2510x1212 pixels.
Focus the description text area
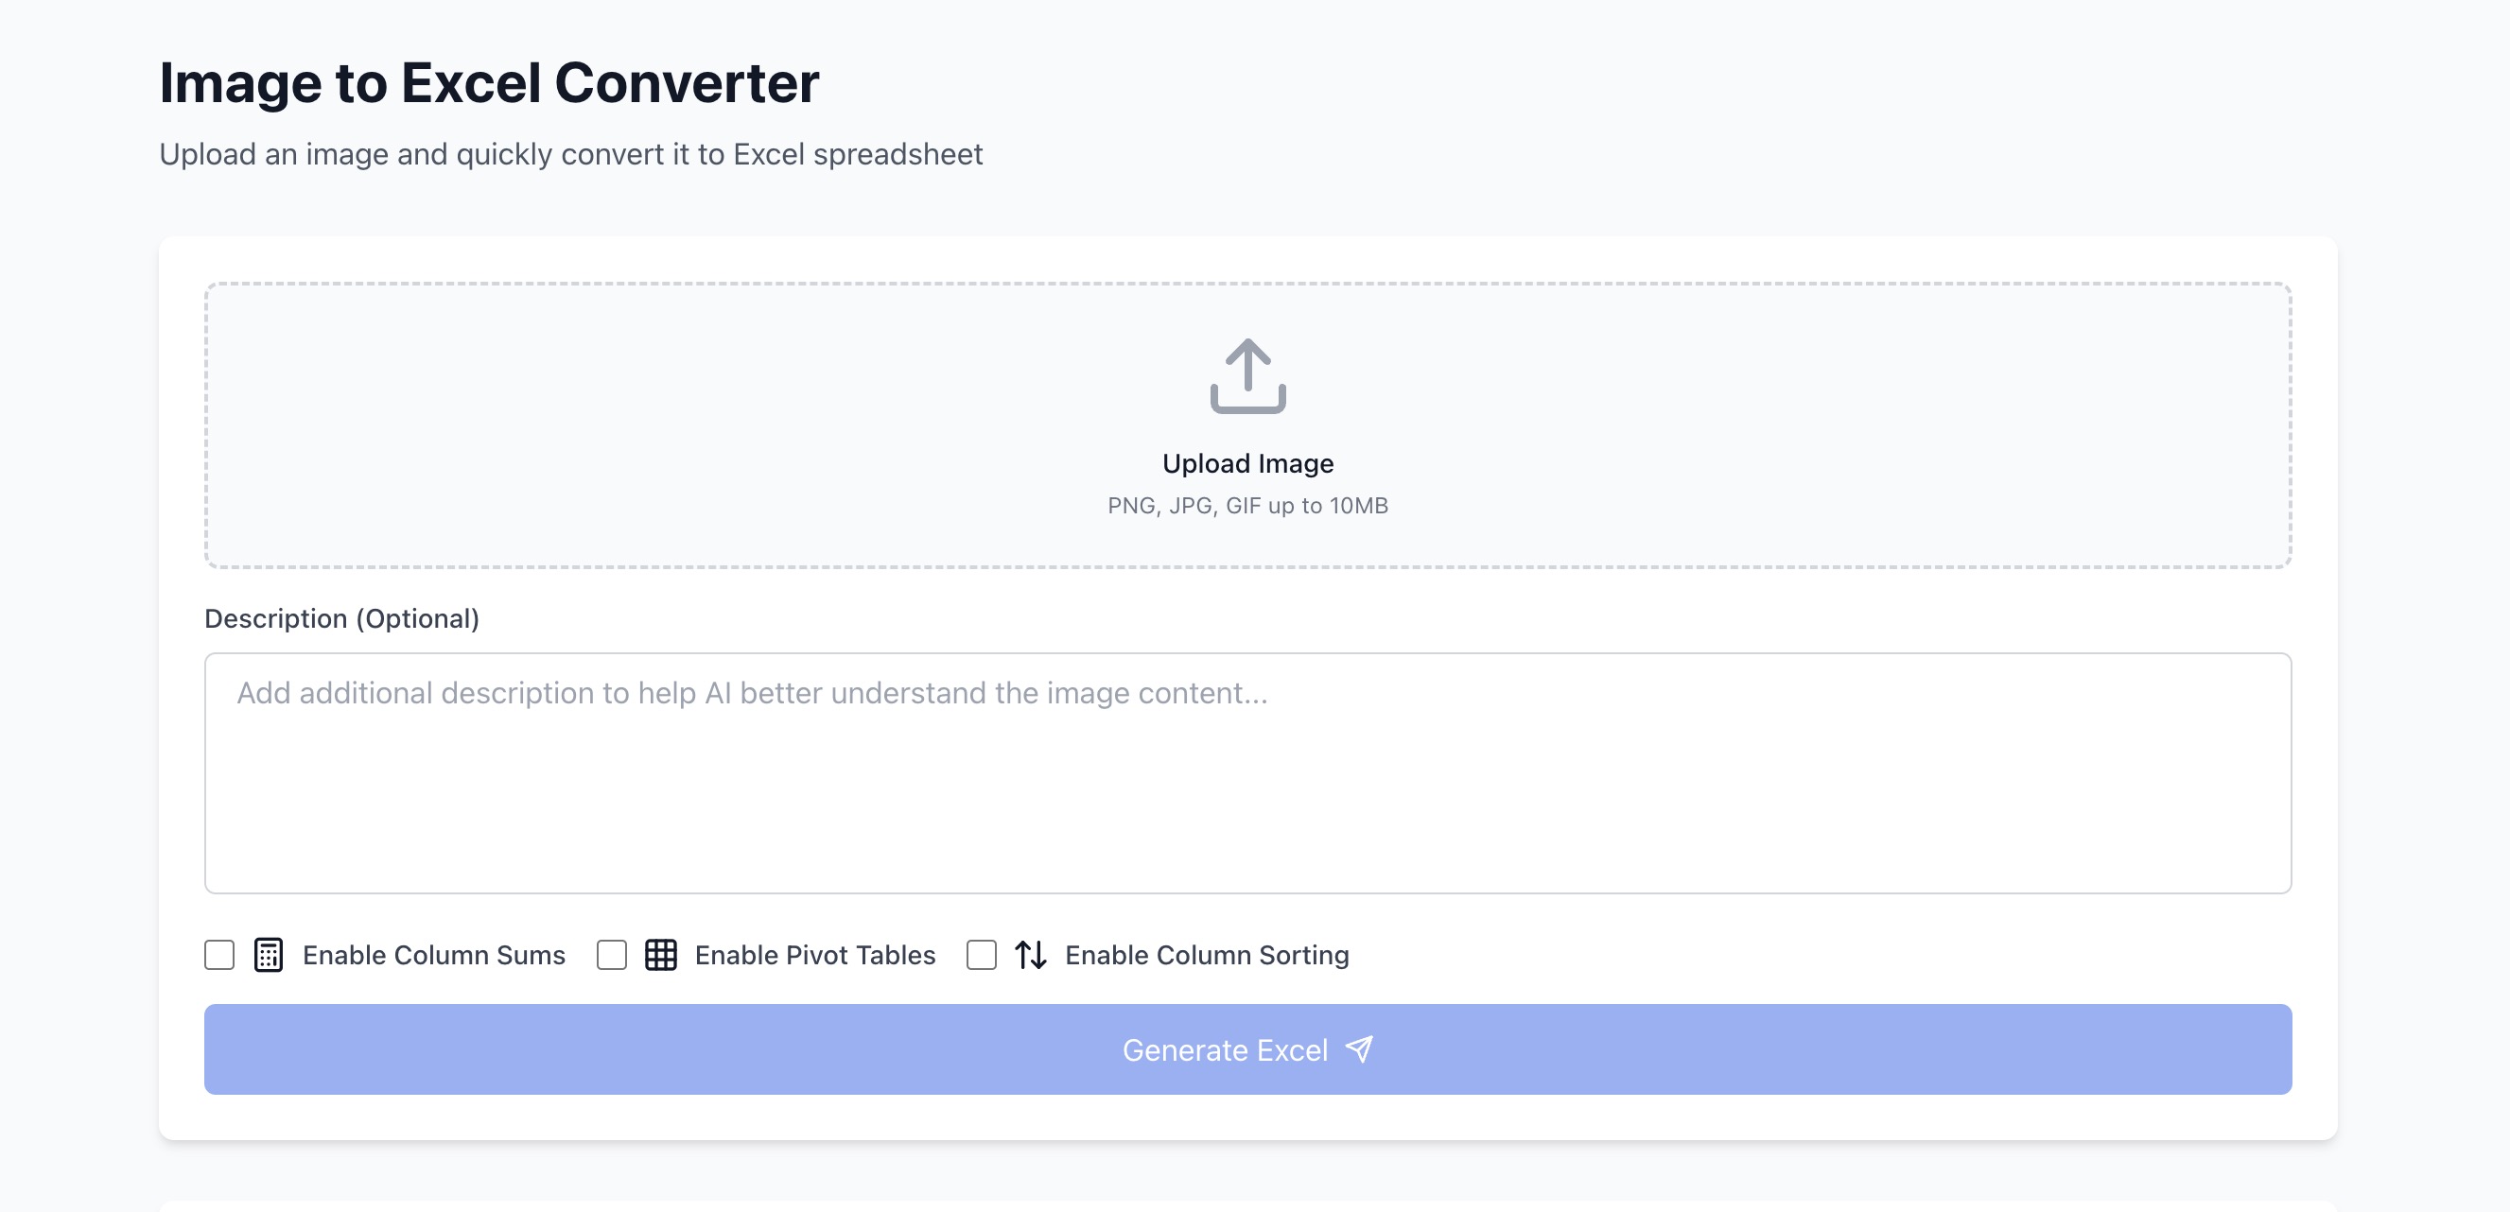pyautogui.click(x=1247, y=772)
